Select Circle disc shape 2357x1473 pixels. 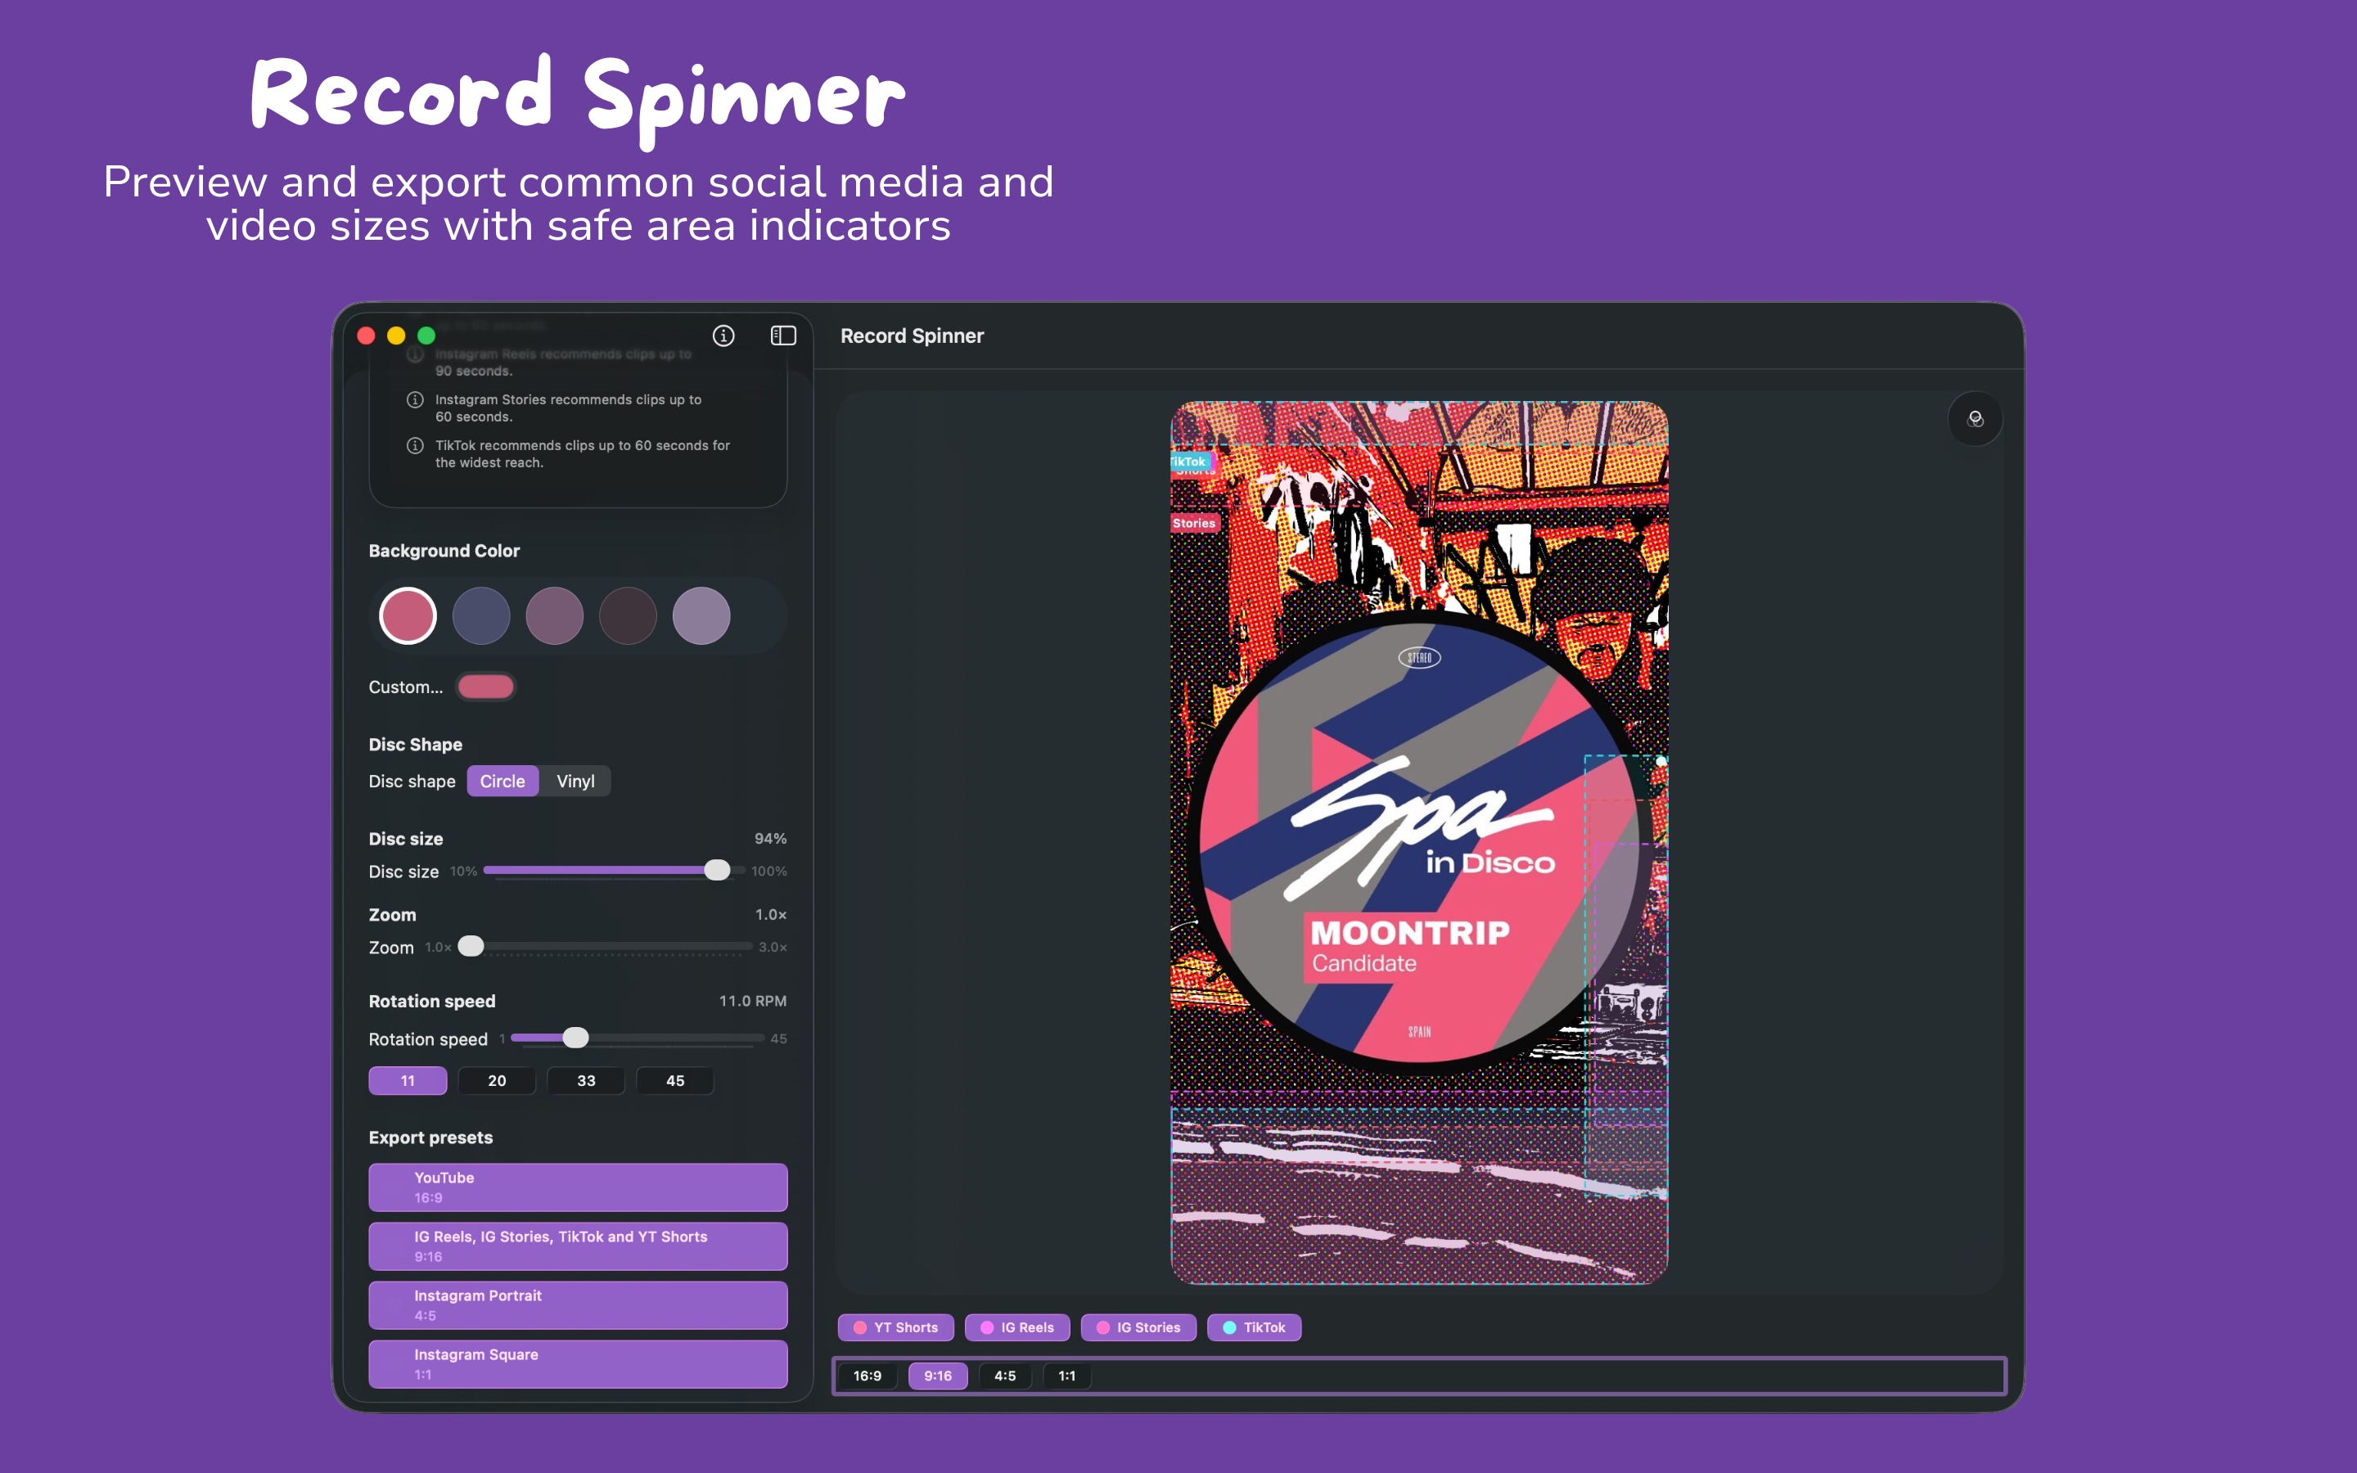pyautogui.click(x=502, y=782)
